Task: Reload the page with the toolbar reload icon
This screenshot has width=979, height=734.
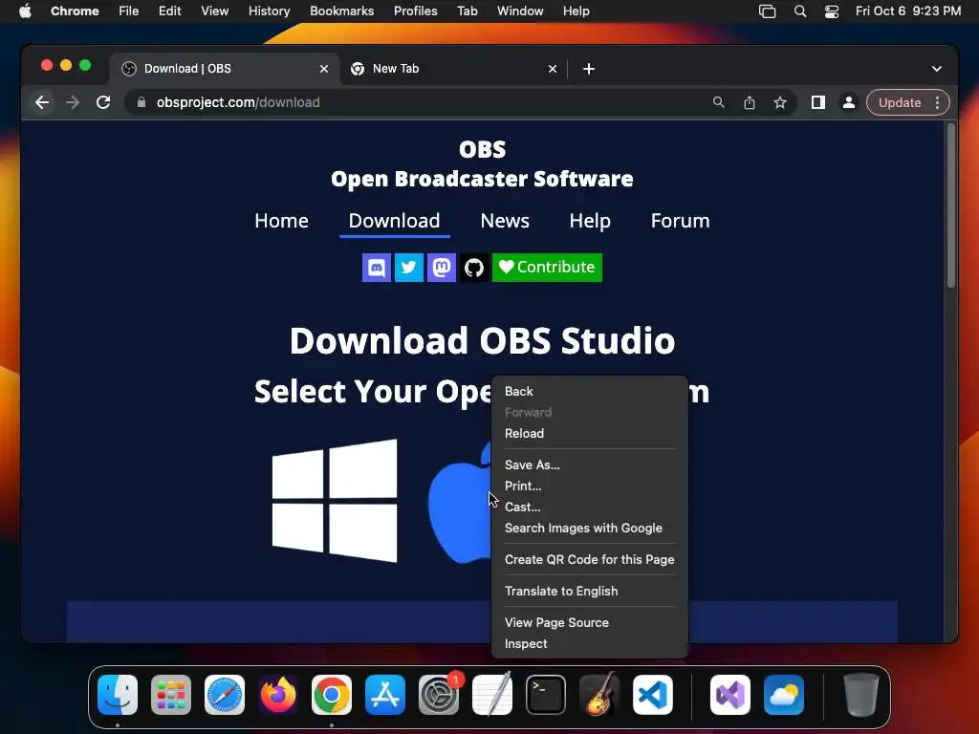Action: click(x=103, y=102)
